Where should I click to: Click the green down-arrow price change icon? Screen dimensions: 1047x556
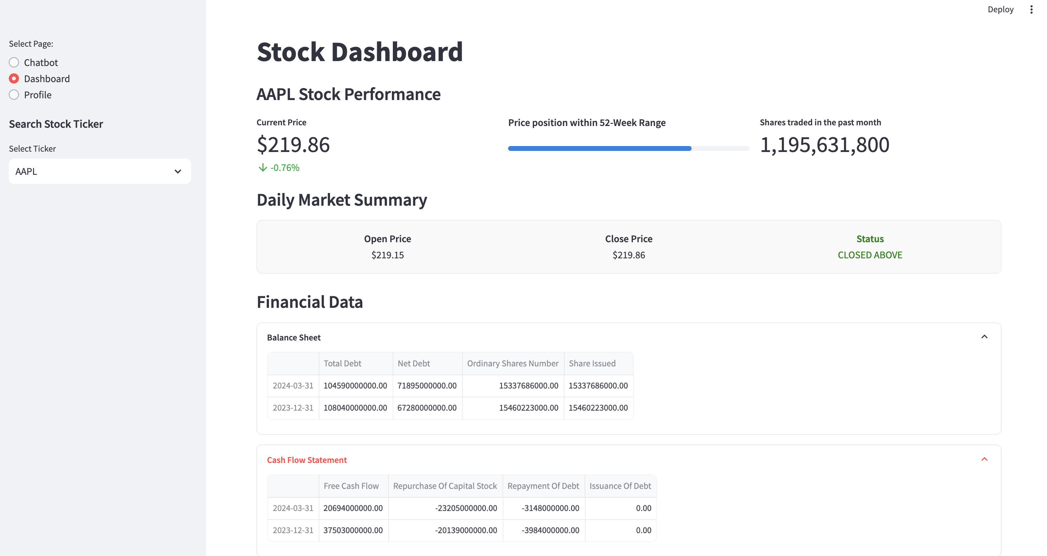[x=263, y=167]
